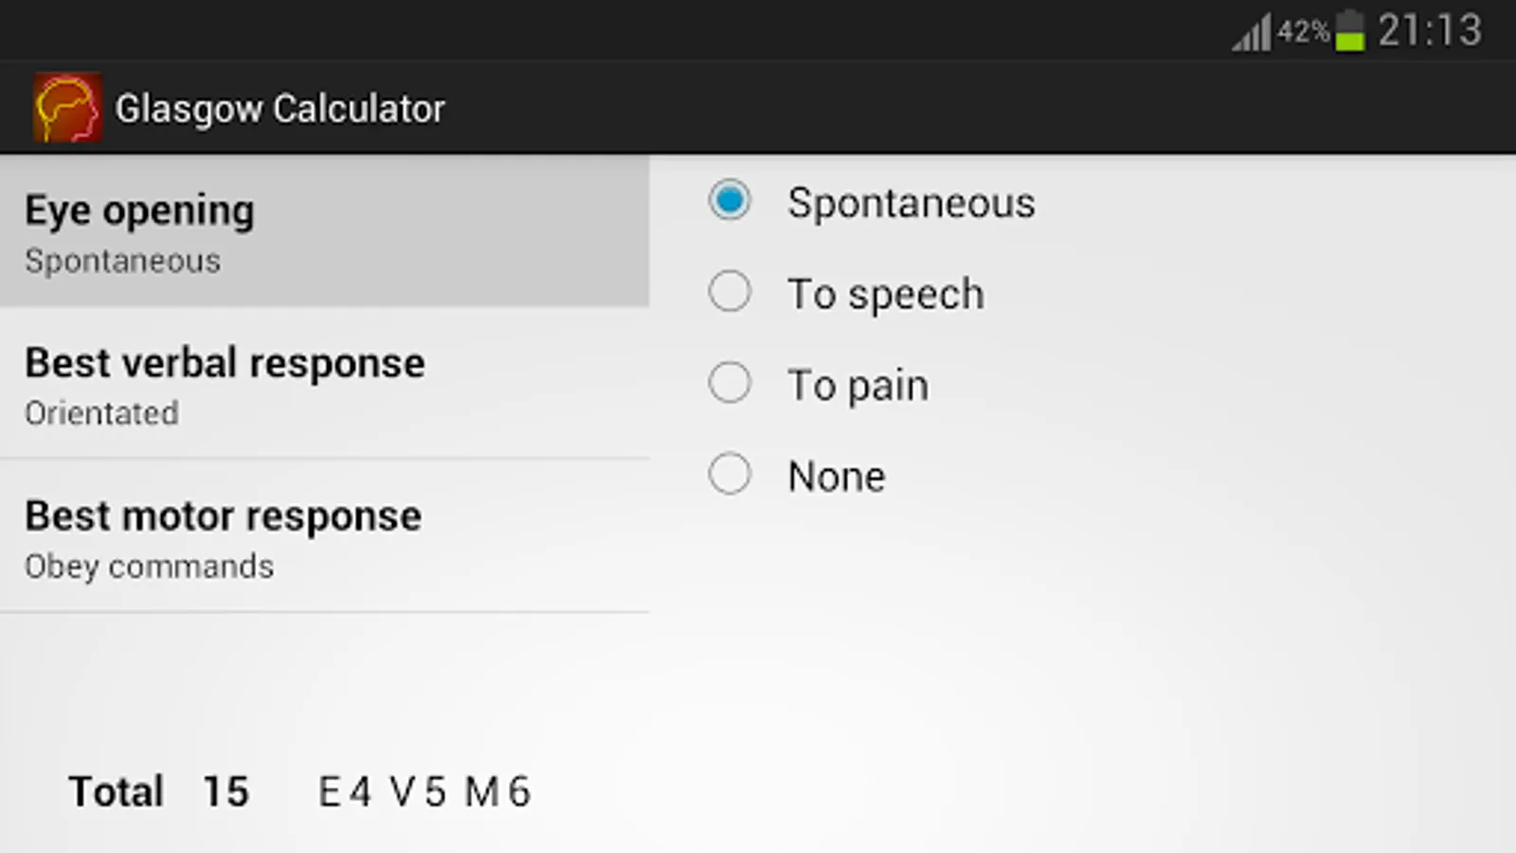Tap the 42% battery percentage text
This screenshot has width=1516, height=853.
click(1302, 31)
